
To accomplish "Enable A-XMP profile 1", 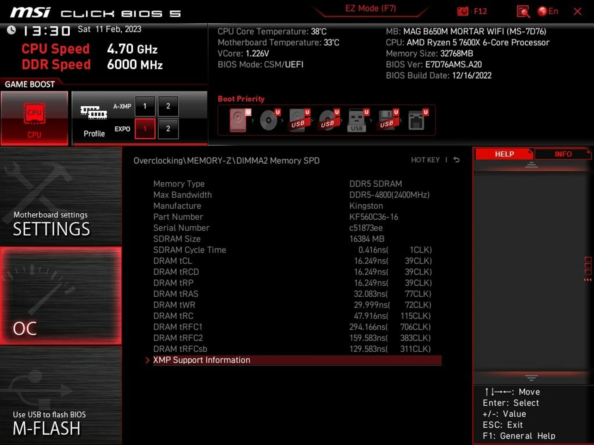I will (x=145, y=106).
